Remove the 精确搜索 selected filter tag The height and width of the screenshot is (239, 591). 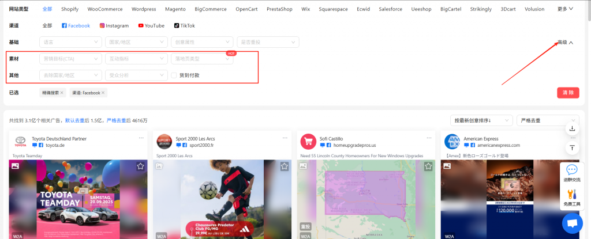click(x=62, y=93)
